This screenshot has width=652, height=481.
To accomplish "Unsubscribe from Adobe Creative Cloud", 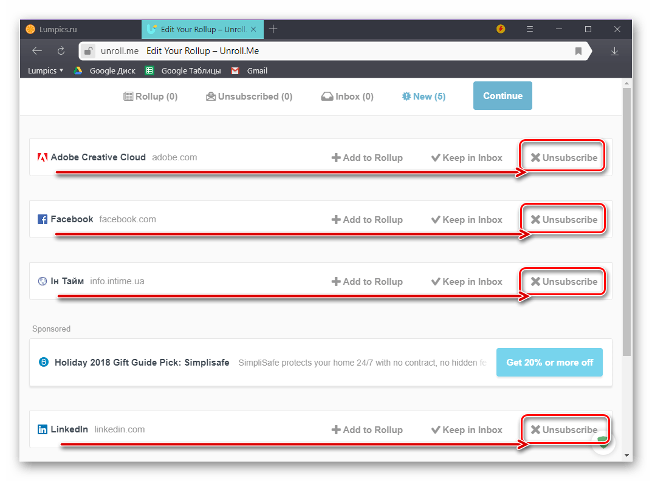I will tap(563, 158).
